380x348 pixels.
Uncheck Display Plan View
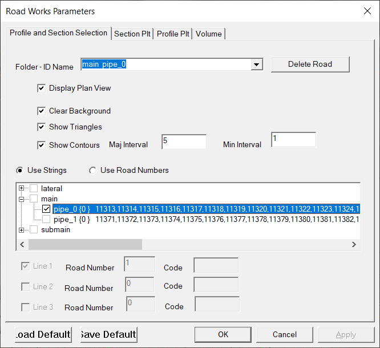(42, 88)
